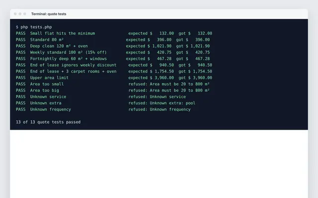Click the 'Area too big' test name
Image resolution: width=318 pixels, height=198 pixels.
(45, 90)
